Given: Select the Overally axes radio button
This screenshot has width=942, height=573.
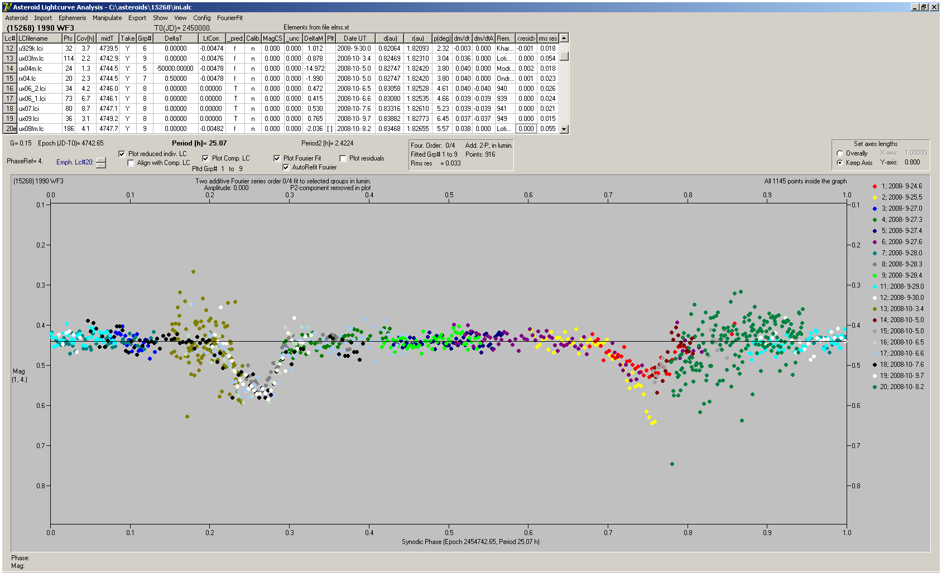Looking at the screenshot, I should 840,153.
